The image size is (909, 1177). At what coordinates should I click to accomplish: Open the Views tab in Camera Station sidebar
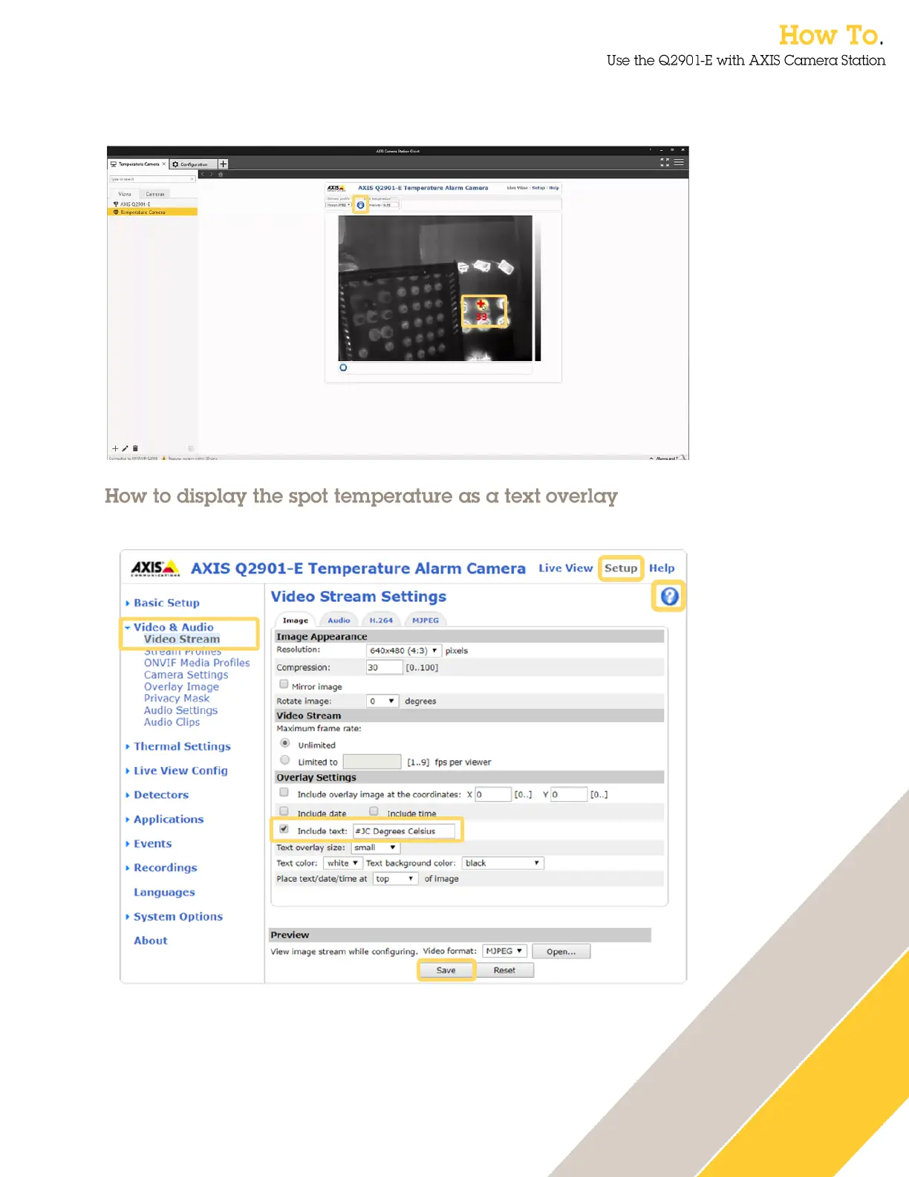pos(125,194)
